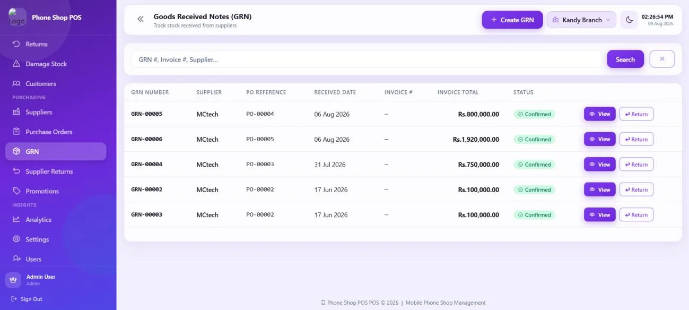
Task: Click the Analytics chart icon
Action: coord(16,220)
